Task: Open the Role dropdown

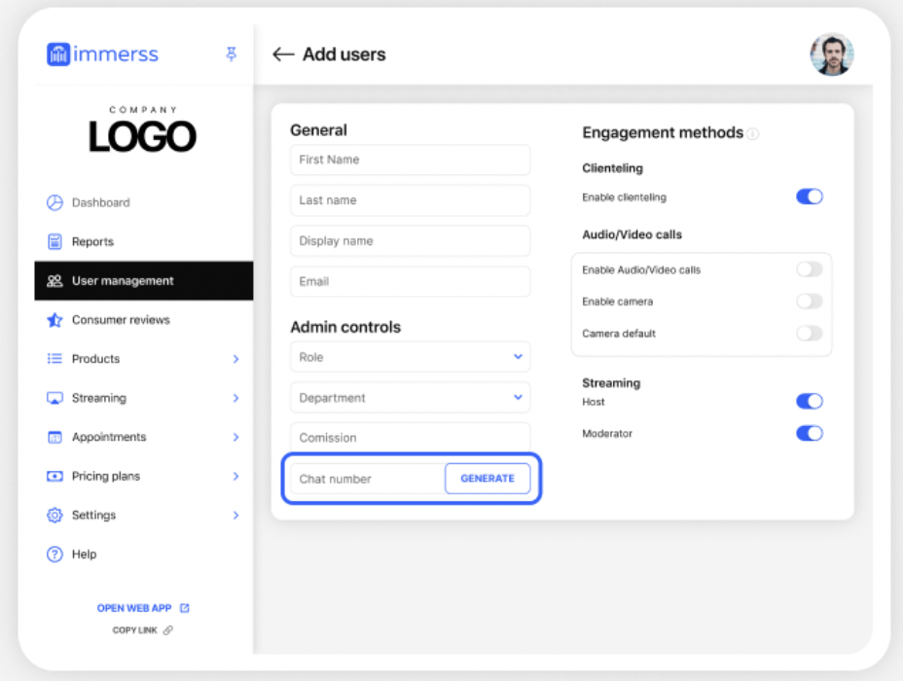Action: coord(409,357)
